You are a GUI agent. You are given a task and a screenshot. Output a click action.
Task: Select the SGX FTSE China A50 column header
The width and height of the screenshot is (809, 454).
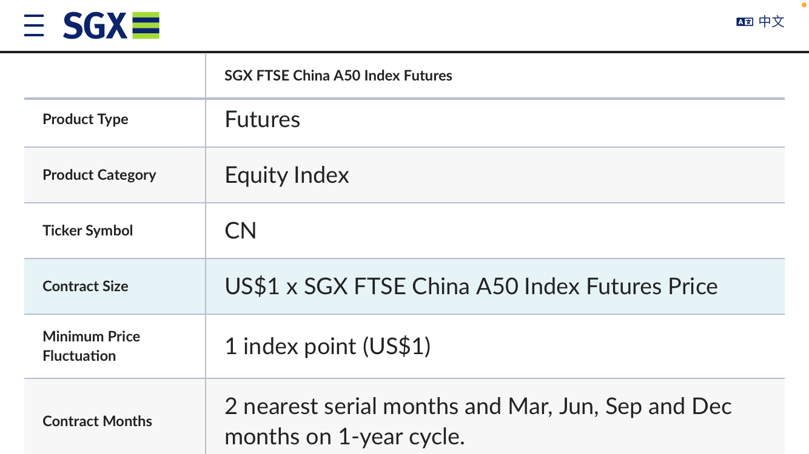click(x=338, y=76)
